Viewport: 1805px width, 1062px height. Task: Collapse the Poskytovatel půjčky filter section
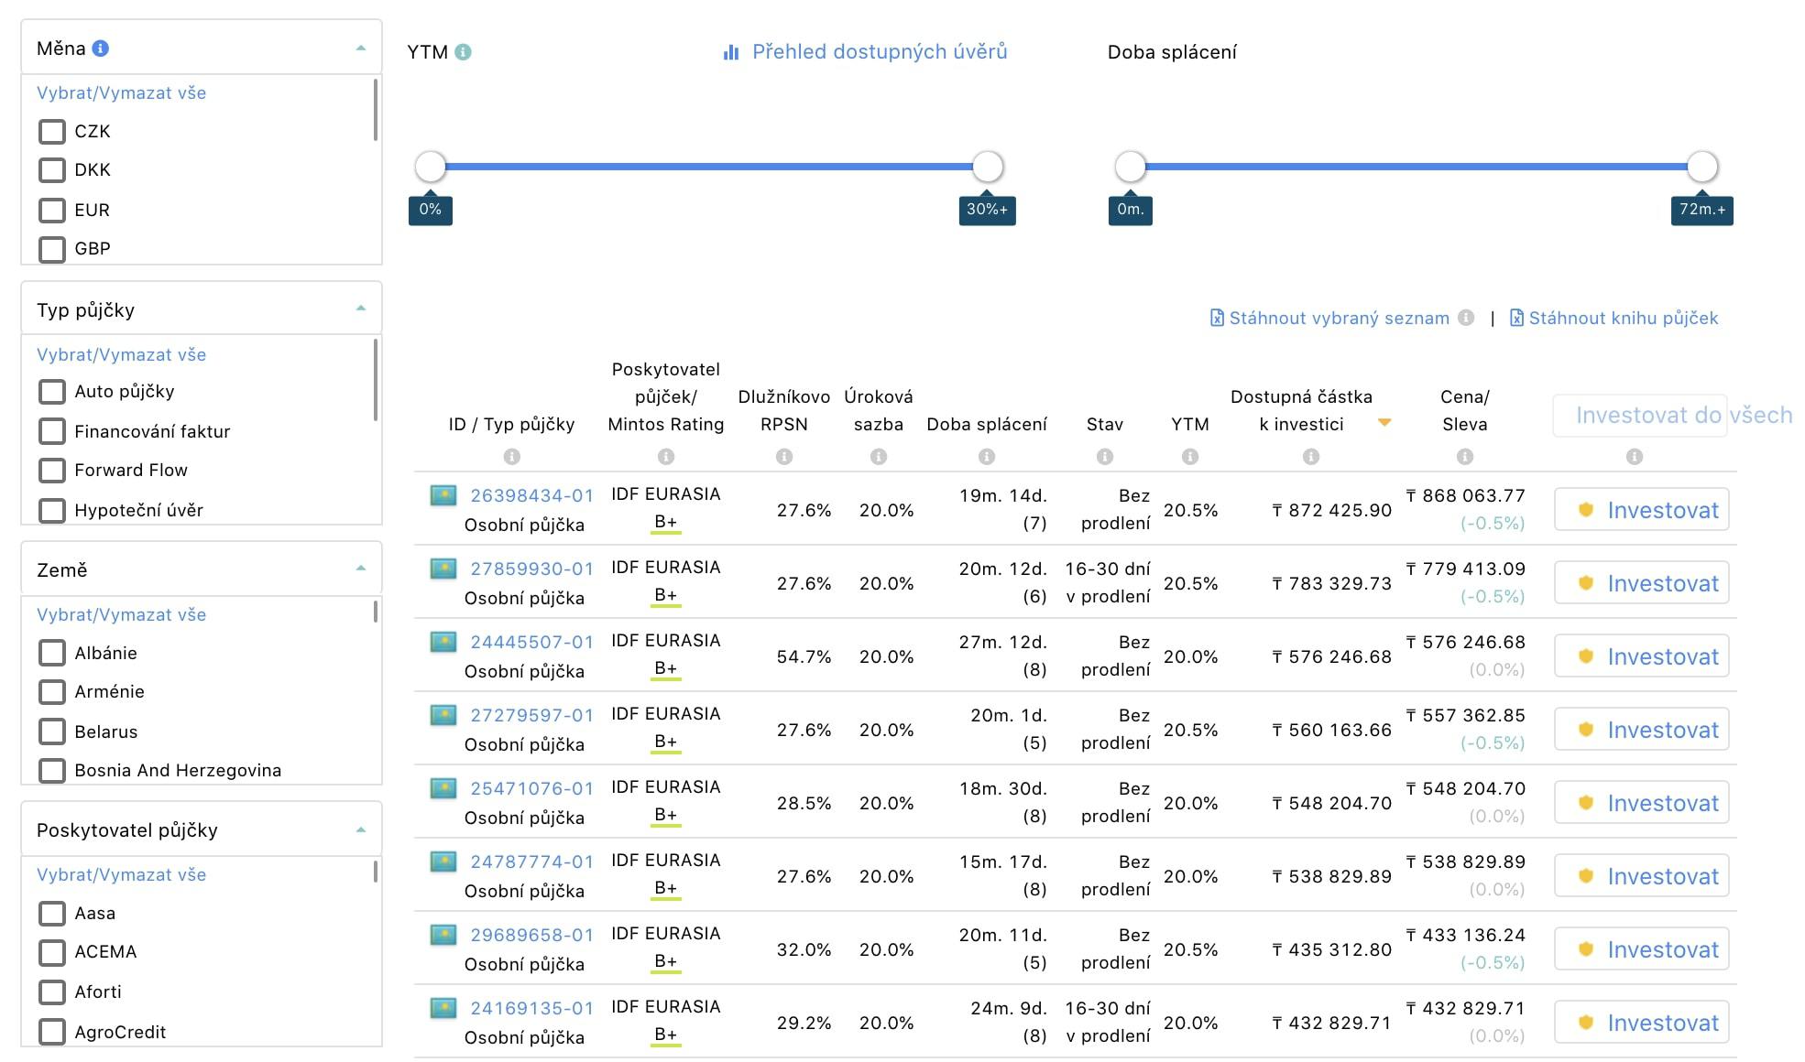(x=361, y=829)
